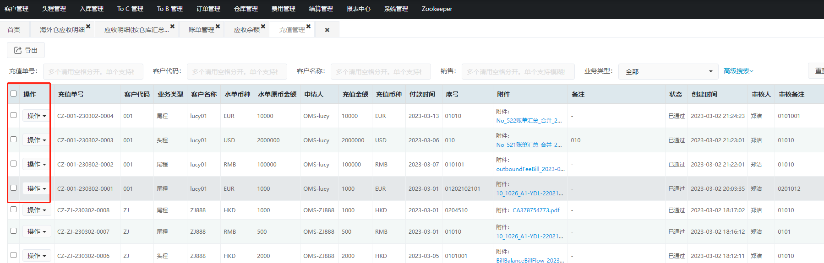Screen dimensions: 824x263
Task: Switch to the 应收余额 tab
Action: (247, 30)
